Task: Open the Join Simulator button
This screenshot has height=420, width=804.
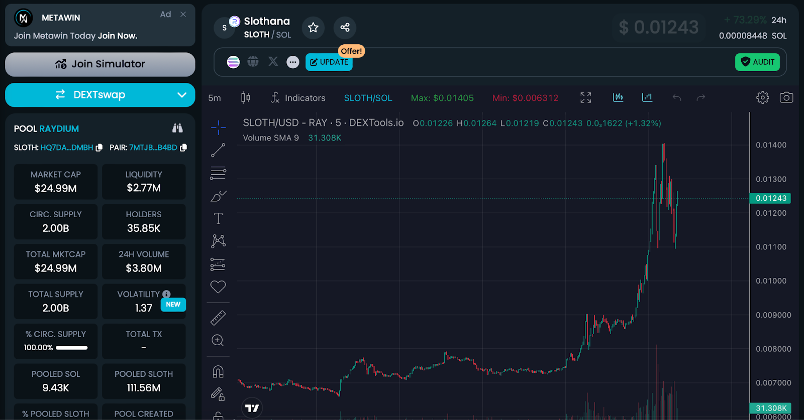Action: [100, 64]
